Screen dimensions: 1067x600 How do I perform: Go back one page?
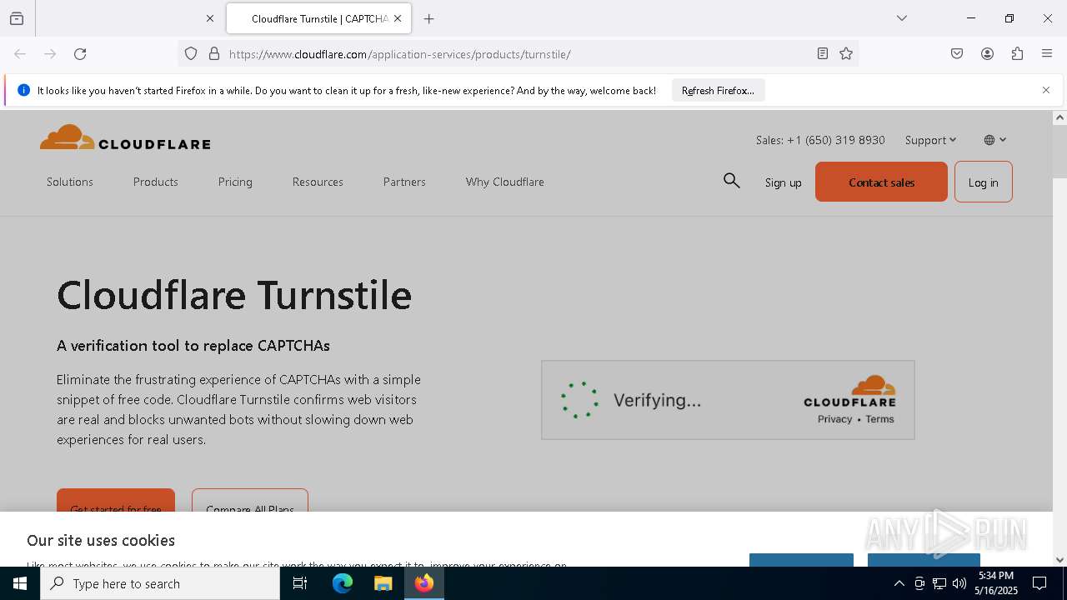coord(20,54)
